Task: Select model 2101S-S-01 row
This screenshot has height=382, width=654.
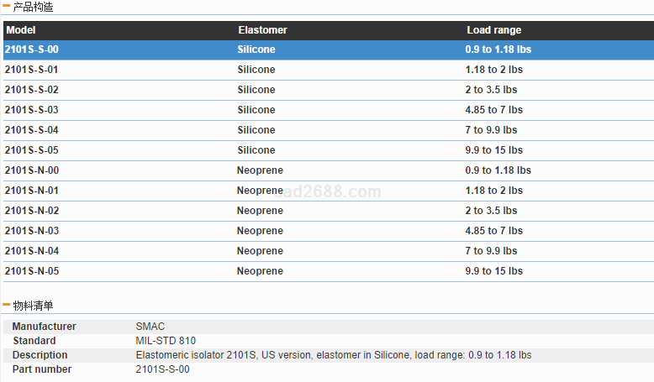Action: pos(32,70)
